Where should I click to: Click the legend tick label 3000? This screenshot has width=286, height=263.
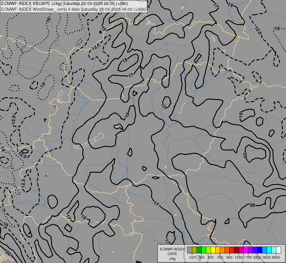point(267,257)
